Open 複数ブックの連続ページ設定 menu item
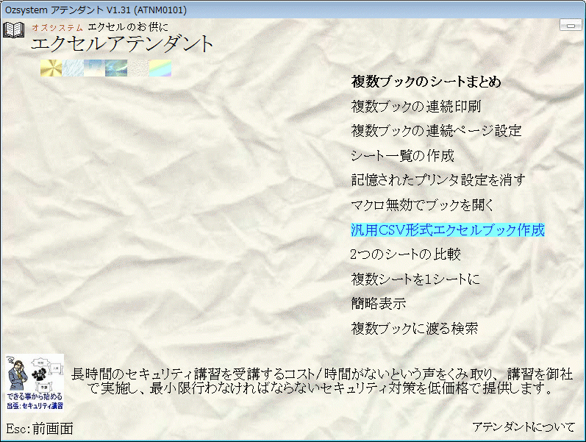 point(436,131)
